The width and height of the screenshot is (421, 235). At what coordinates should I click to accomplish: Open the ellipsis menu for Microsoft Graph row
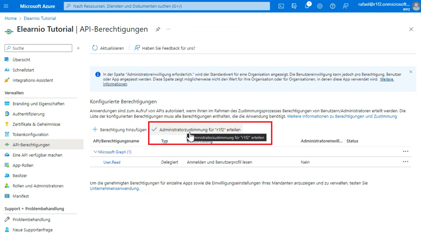point(405,151)
